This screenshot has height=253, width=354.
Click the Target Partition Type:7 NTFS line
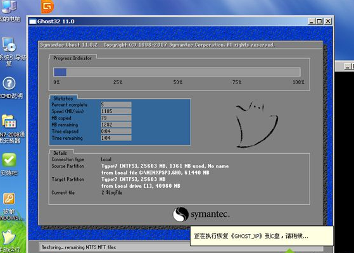tap(133, 179)
